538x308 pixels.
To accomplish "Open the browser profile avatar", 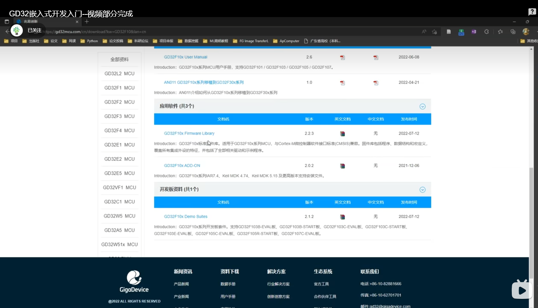I will click(526, 32).
